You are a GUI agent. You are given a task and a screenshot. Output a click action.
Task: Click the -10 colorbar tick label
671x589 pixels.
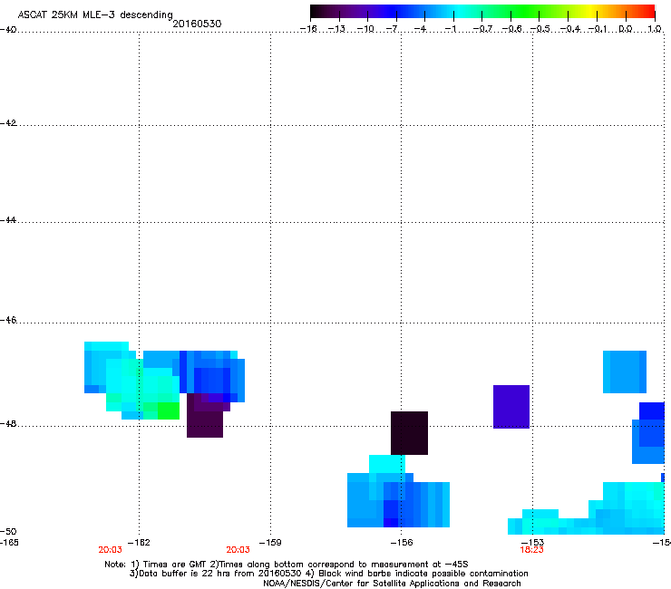365,29
